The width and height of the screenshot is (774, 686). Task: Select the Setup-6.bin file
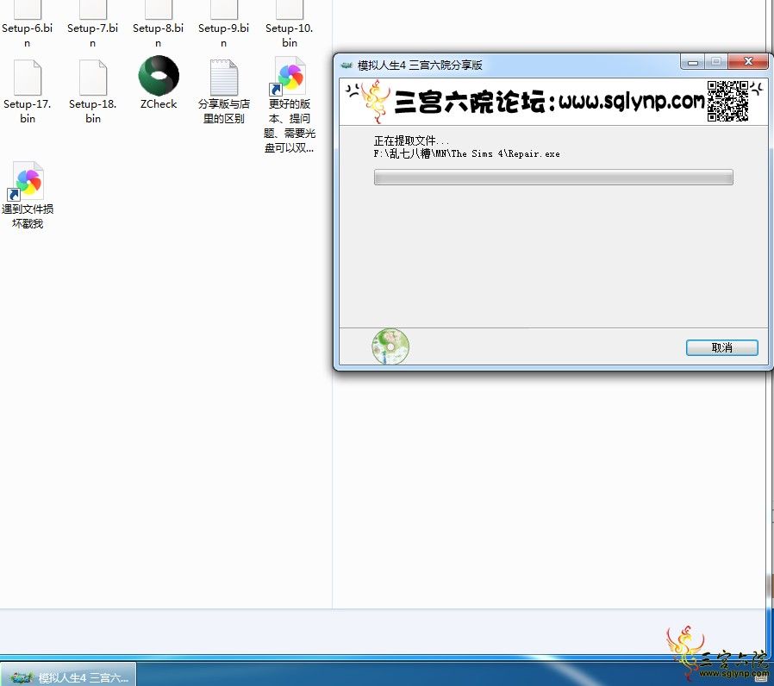coord(27,25)
